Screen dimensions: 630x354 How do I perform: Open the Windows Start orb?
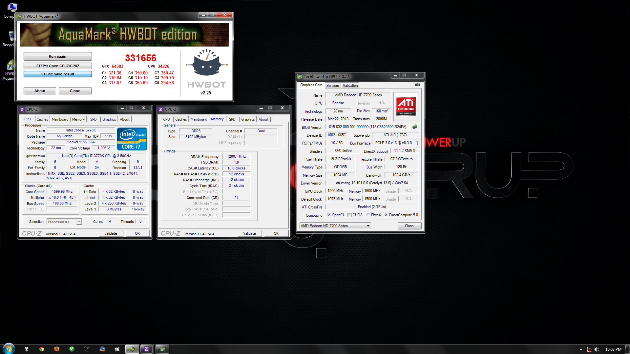(x=9, y=349)
